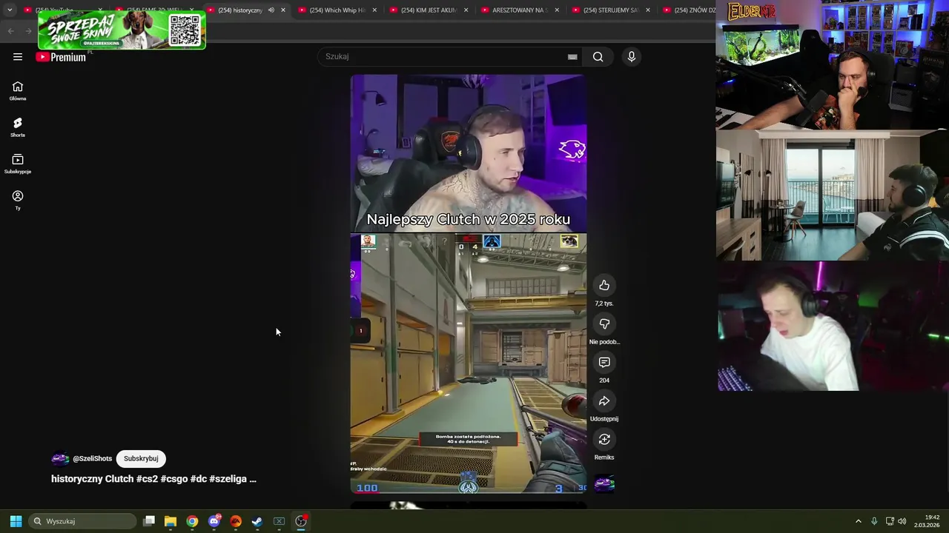Expand the hidden system tray icons chevron
949x533 pixels.
pyautogui.click(x=859, y=521)
